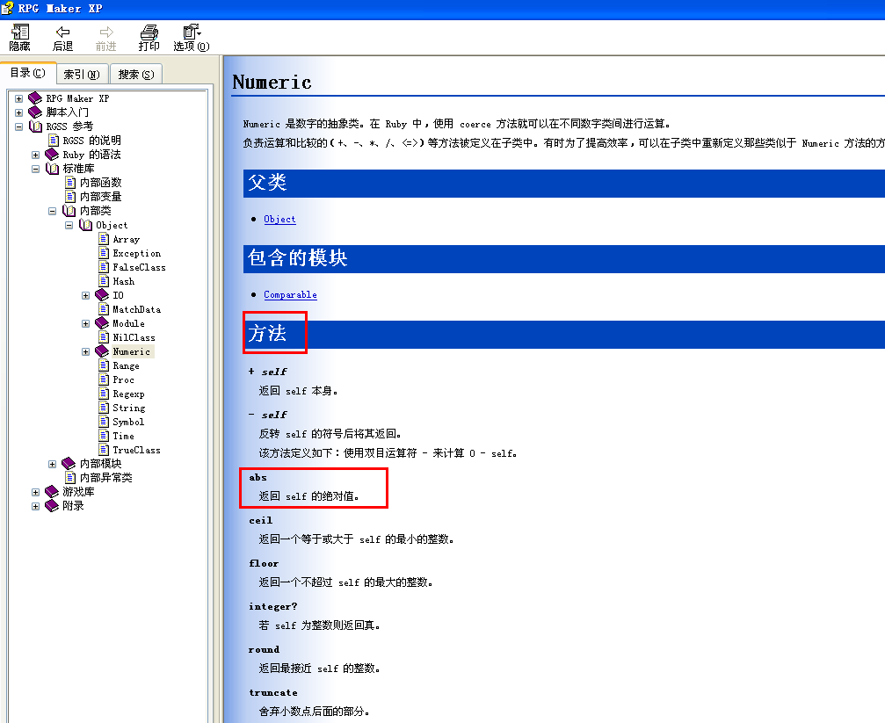Click the 打印 (Print) printer icon
The width and height of the screenshot is (885, 723).
tap(149, 32)
